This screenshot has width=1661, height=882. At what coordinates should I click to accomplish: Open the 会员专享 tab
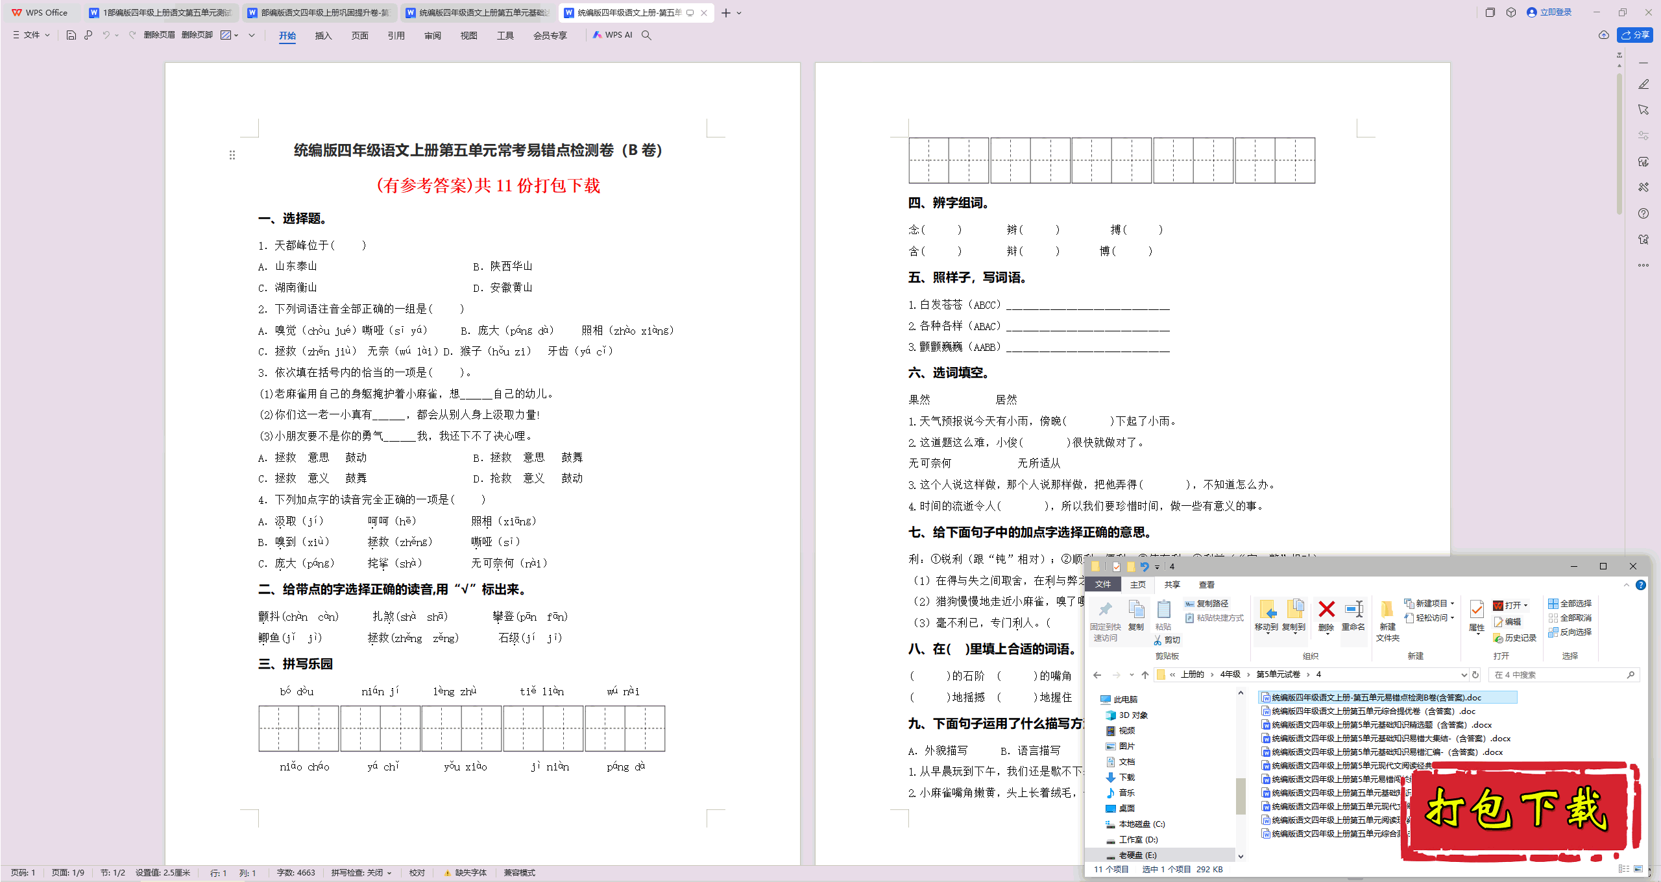pyautogui.click(x=550, y=36)
